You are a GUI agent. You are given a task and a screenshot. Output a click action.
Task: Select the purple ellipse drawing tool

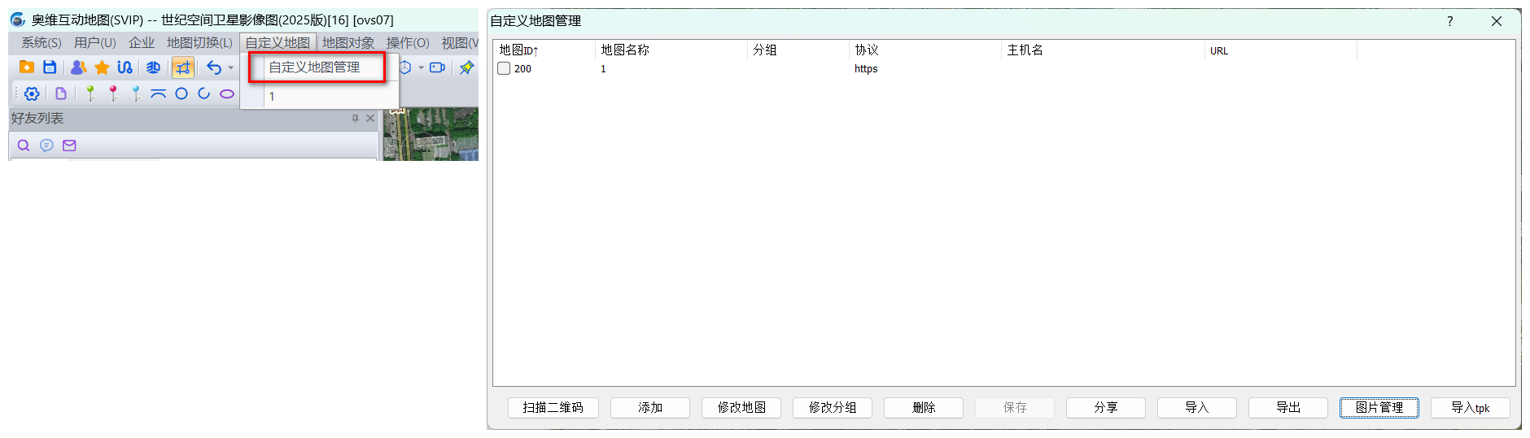pyautogui.click(x=227, y=93)
